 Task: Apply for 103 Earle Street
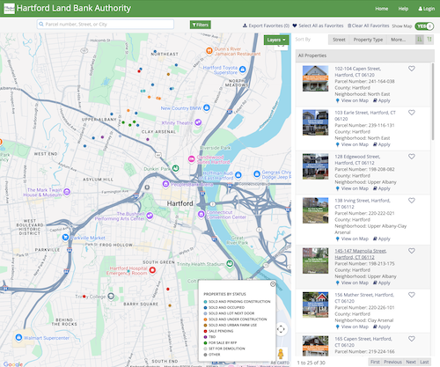coord(381,144)
